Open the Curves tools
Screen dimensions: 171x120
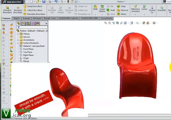pos(144,8)
